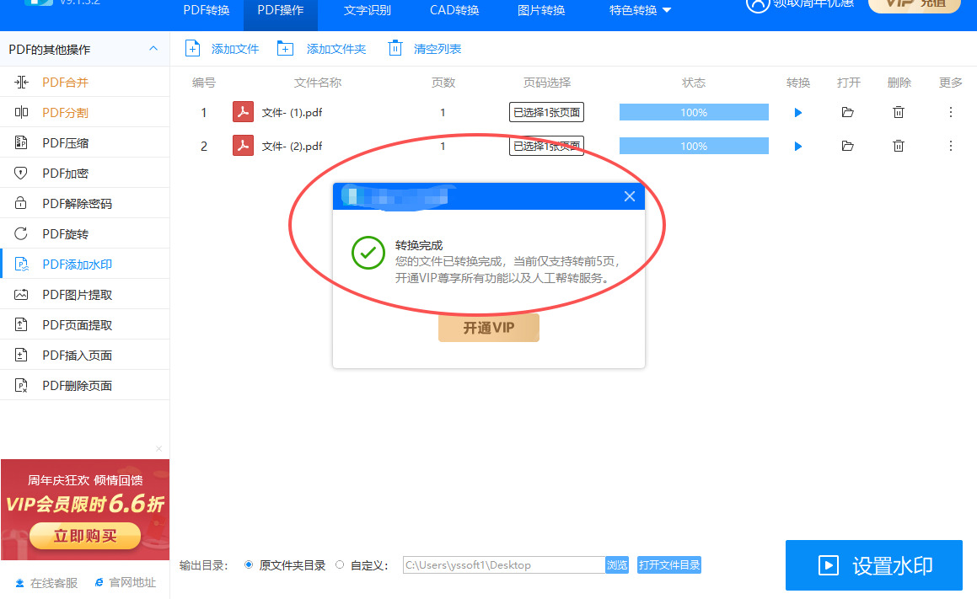Select PDF图片提取 image extract icon
Viewport: 977px width, 599px height.
(21, 295)
